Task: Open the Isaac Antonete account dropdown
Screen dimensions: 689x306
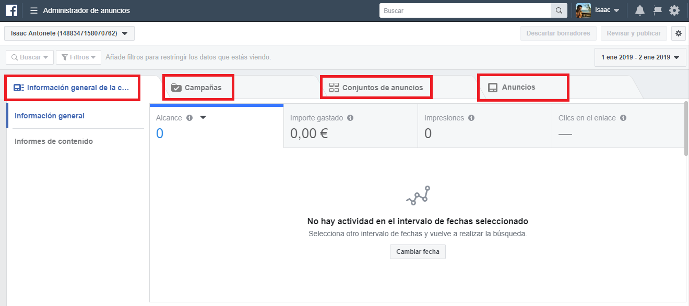Action: coord(69,33)
